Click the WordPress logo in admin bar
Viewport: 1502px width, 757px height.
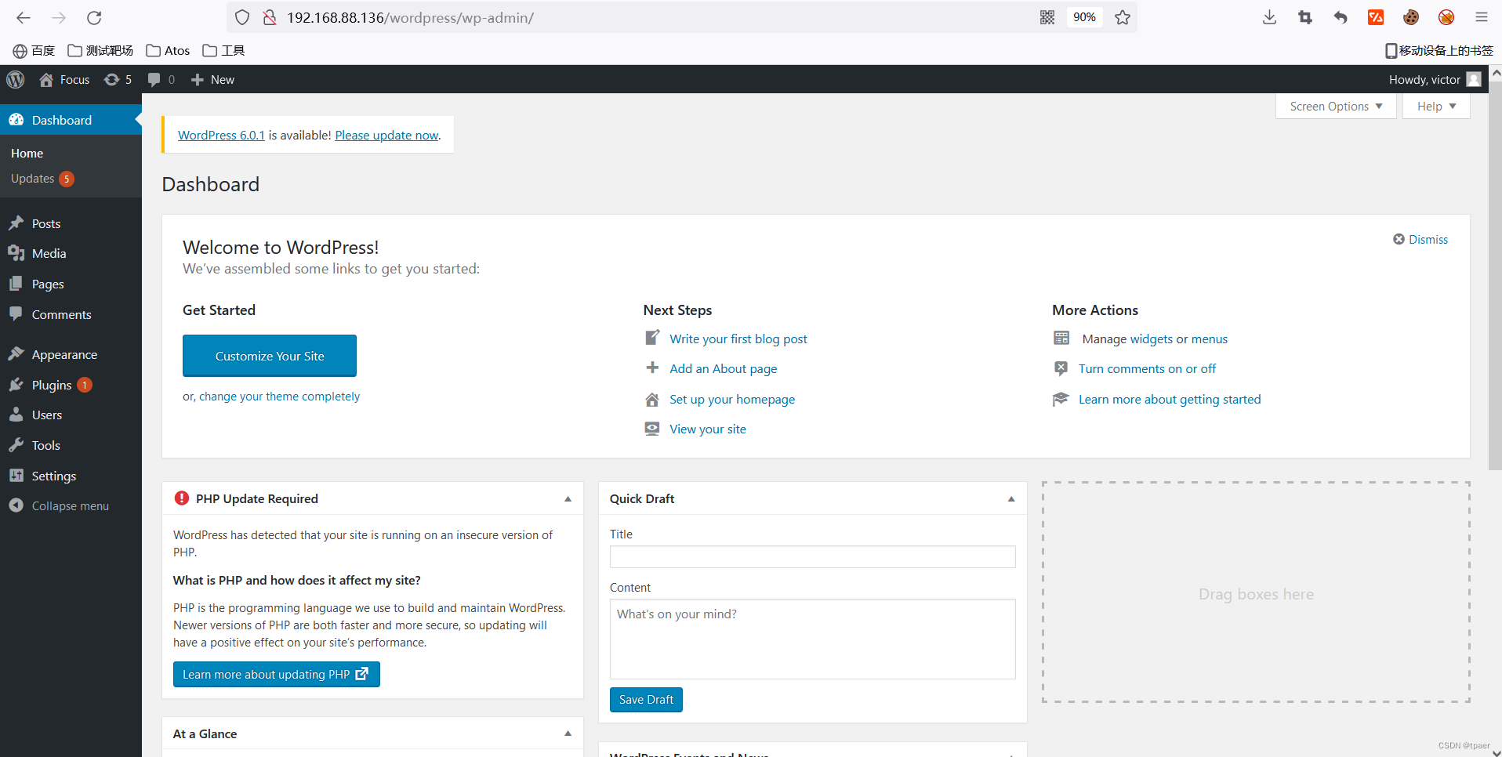[16, 79]
